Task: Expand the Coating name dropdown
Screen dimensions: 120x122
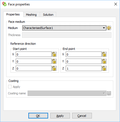Action: click(x=67, y=93)
